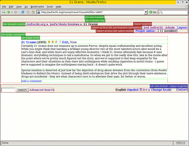This screenshot has width=189, height=146.
Task: Reload the current page
Action: pos(23,12)
